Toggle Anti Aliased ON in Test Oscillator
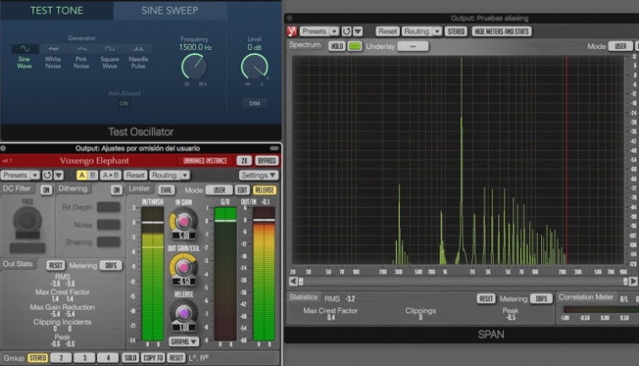This screenshot has width=639, height=366. pos(124,104)
